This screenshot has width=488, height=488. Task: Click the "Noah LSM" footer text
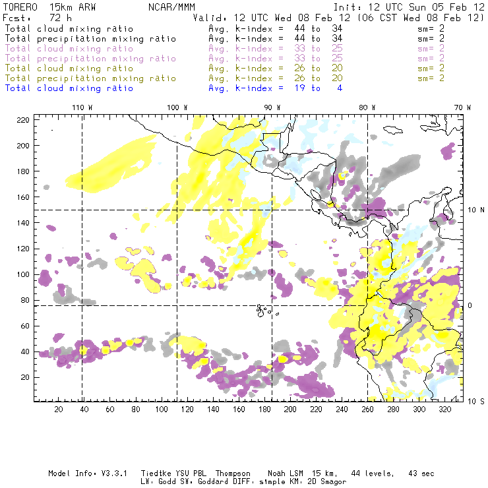pyautogui.click(x=286, y=473)
